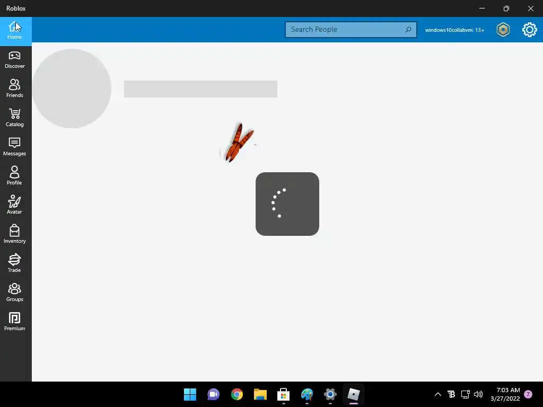The height and width of the screenshot is (407, 543).
Task: Click the Roblox taskbar icon
Action: click(354, 394)
